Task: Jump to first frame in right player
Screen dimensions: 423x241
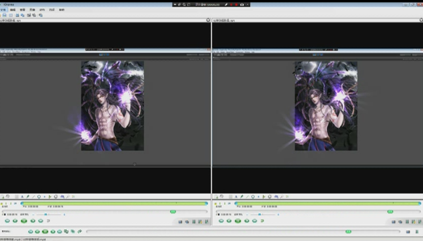Action: pyautogui.click(x=221, y=221)
